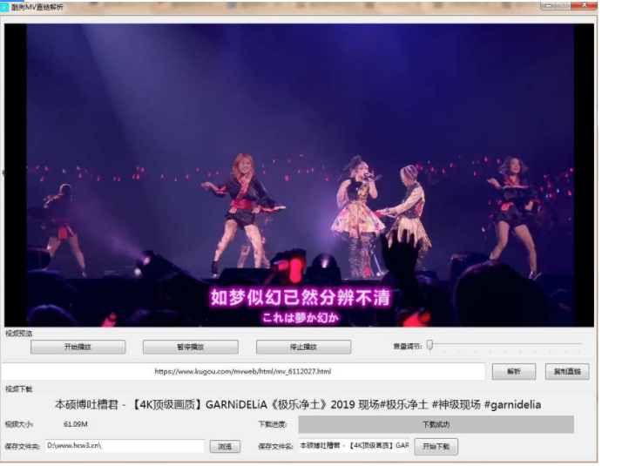Image resolution: width=629 pixels, height=466 pixels.
Task: Click the 解析 parse button
Action: (514, 371)
